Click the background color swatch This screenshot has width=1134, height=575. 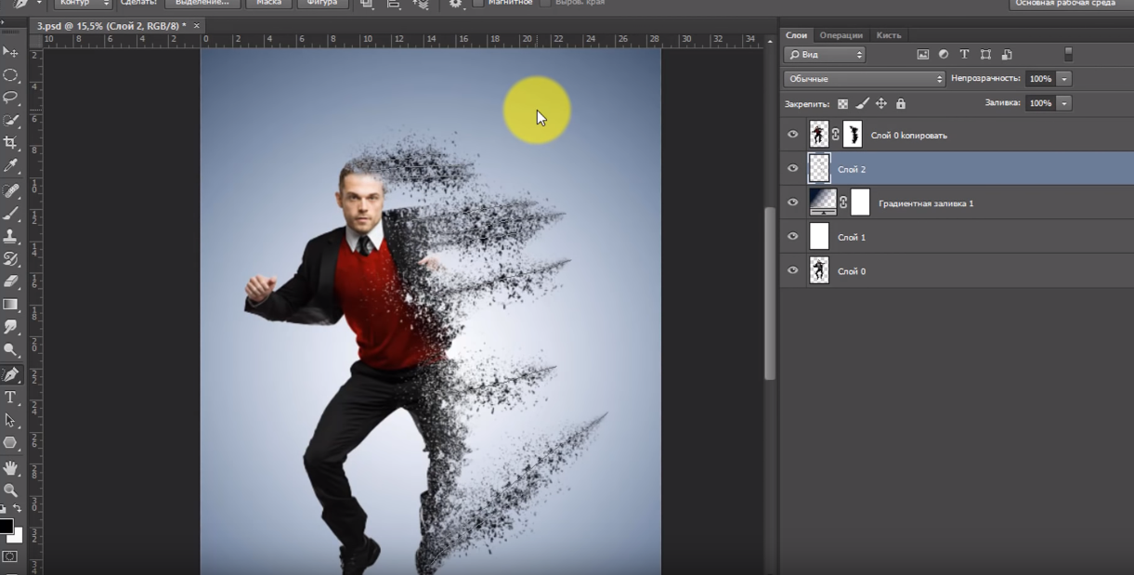(x=17, y=536)
